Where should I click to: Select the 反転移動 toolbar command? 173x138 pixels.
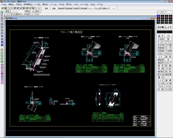click(84, 8)
